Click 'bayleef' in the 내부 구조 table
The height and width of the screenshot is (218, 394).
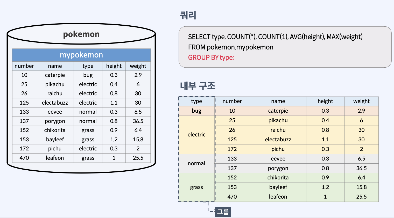[278, 187]
